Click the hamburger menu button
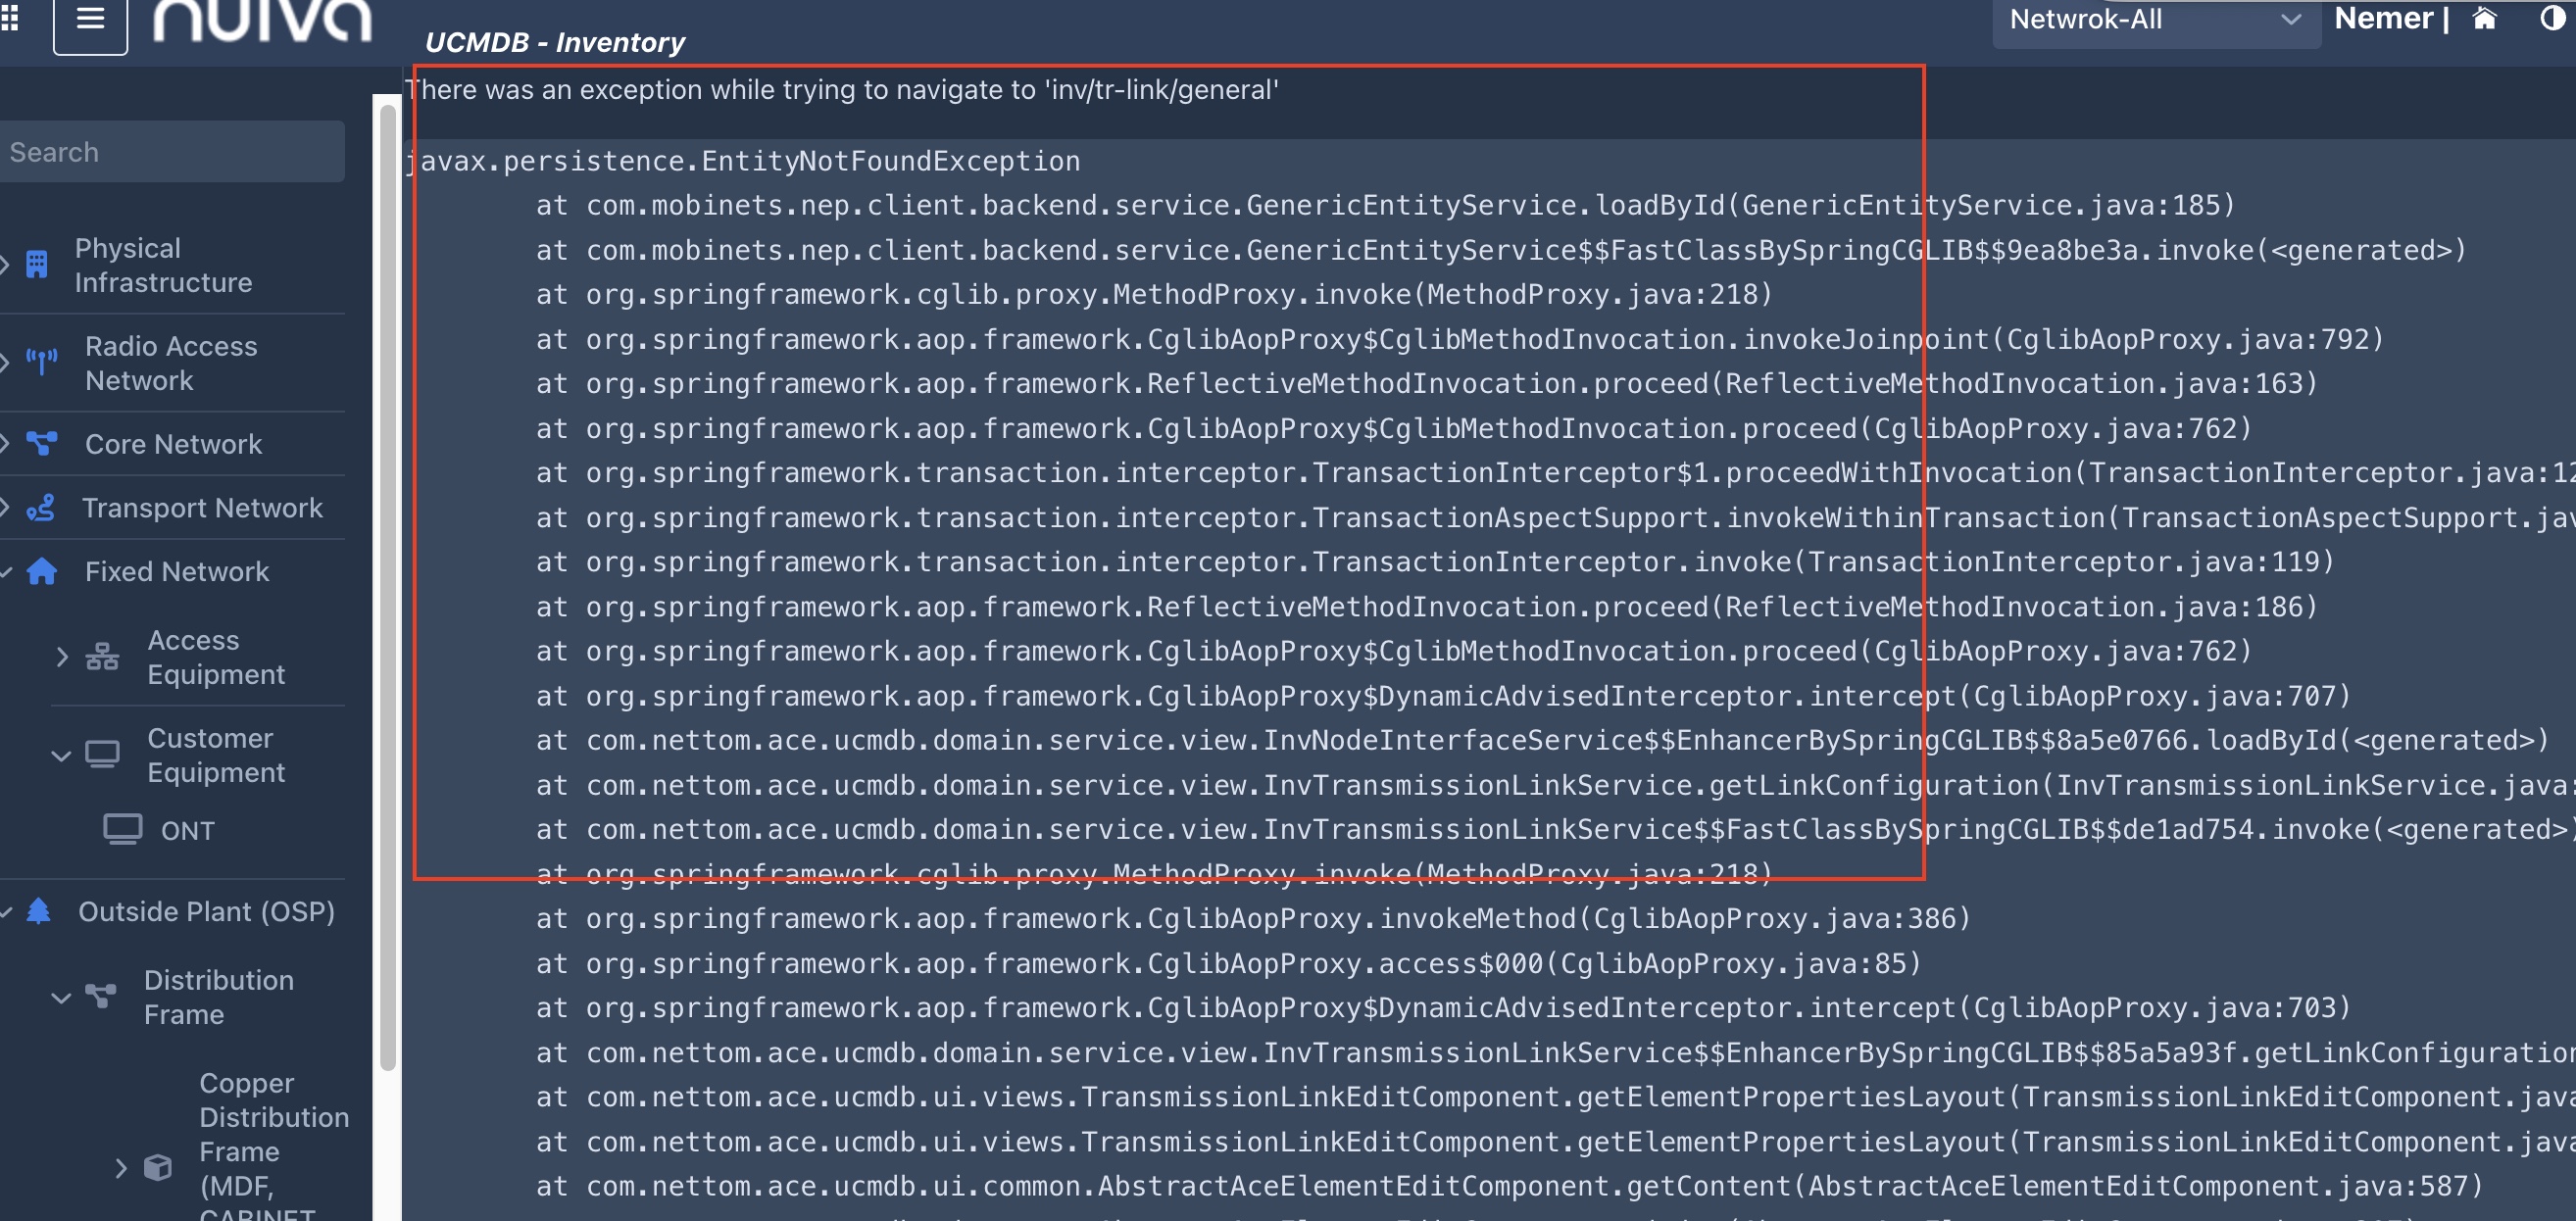This screenshot has height=1221, width=2576. coord(90,20)
